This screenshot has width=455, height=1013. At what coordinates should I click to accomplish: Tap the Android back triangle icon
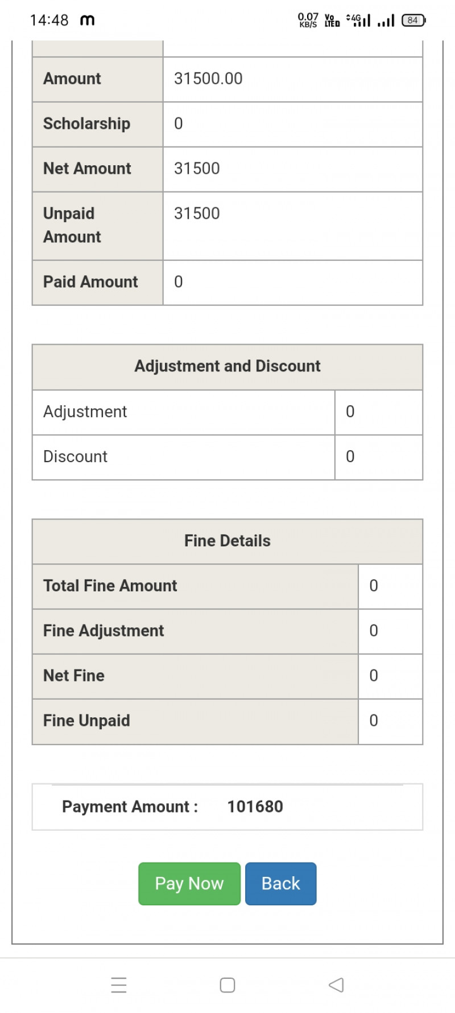click(x=336, y=985)
